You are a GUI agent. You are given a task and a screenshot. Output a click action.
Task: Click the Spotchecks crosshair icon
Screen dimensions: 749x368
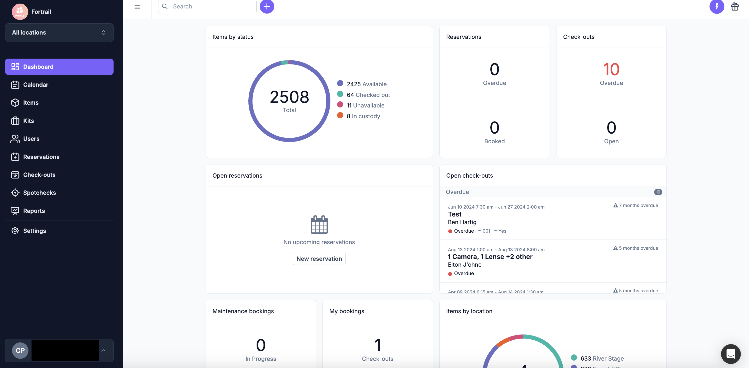15,193
